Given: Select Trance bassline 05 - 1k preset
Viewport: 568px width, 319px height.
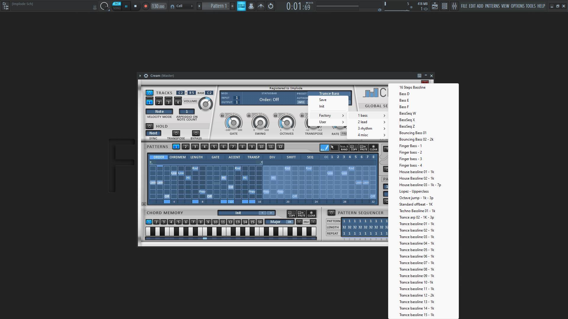Looking at the screenshot, I should [x=417, y=250].
